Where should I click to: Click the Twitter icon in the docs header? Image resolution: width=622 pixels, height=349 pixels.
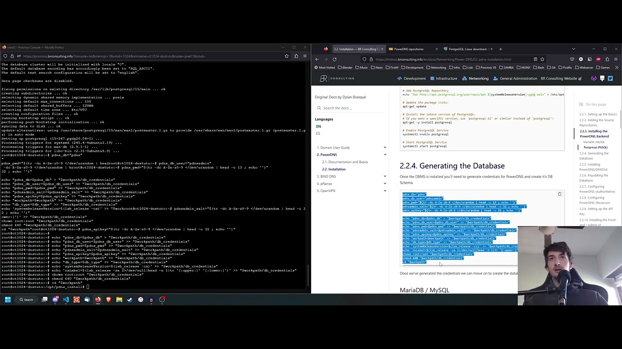click(x=610, y=79)
